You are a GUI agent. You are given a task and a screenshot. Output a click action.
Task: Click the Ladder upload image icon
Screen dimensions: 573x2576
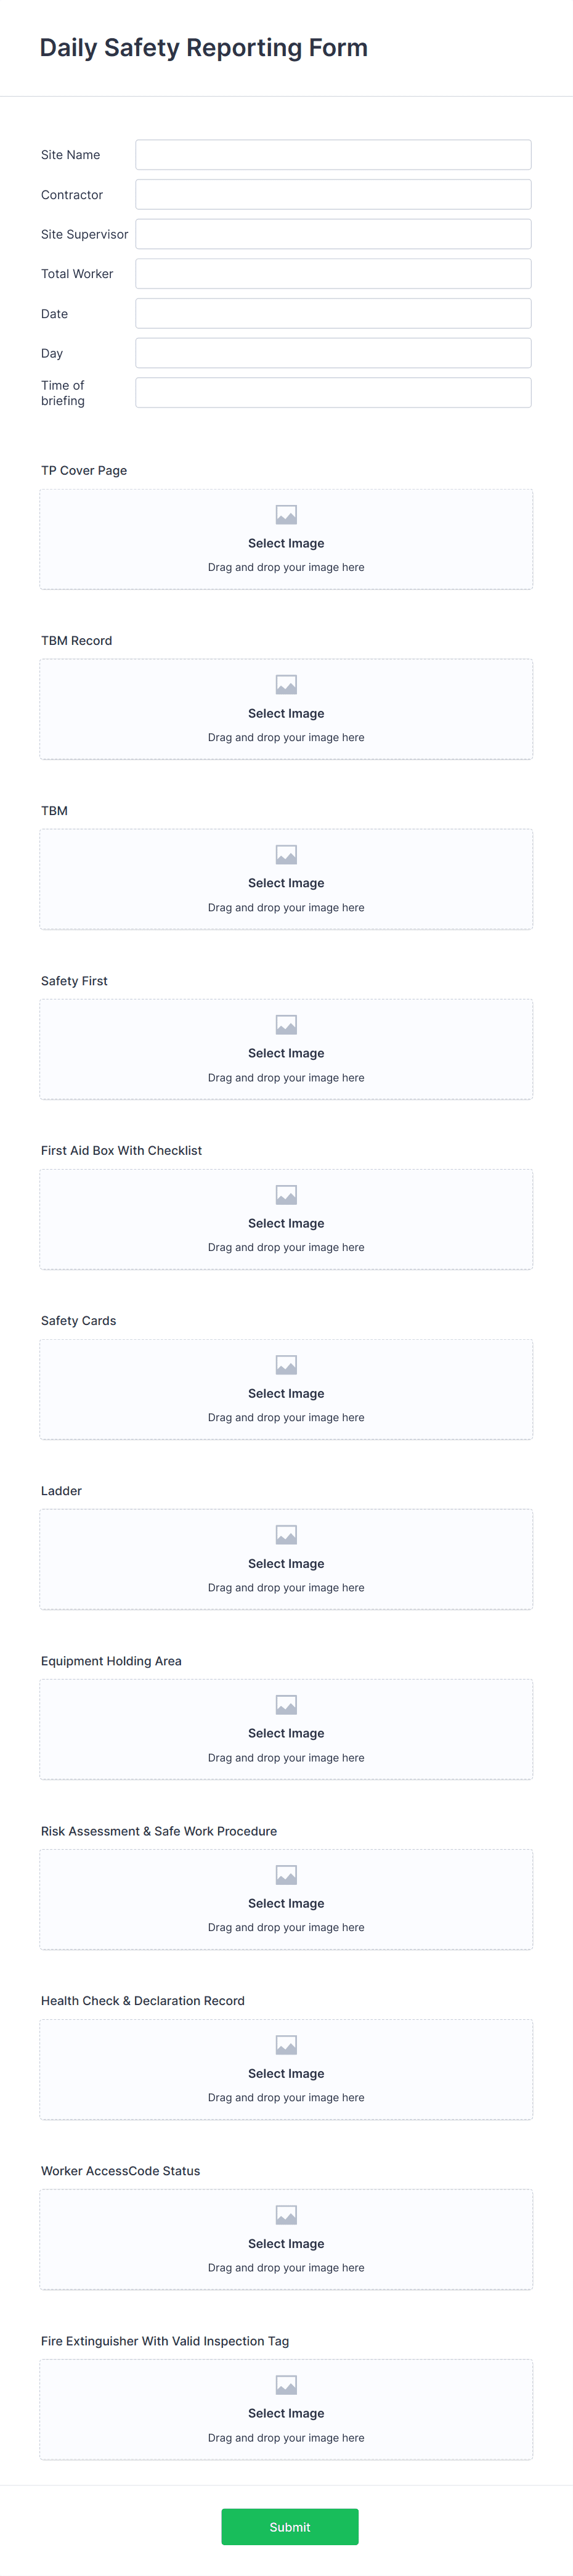(x=286, y=1534)
